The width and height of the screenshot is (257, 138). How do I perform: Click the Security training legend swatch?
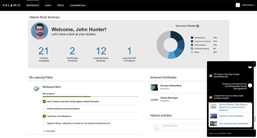tap(192, 49)
